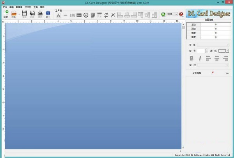Image resolution: width=234 pixels, height=158 pixels.
Task: Open the text color swatch picker
Action: pos(223,51)
